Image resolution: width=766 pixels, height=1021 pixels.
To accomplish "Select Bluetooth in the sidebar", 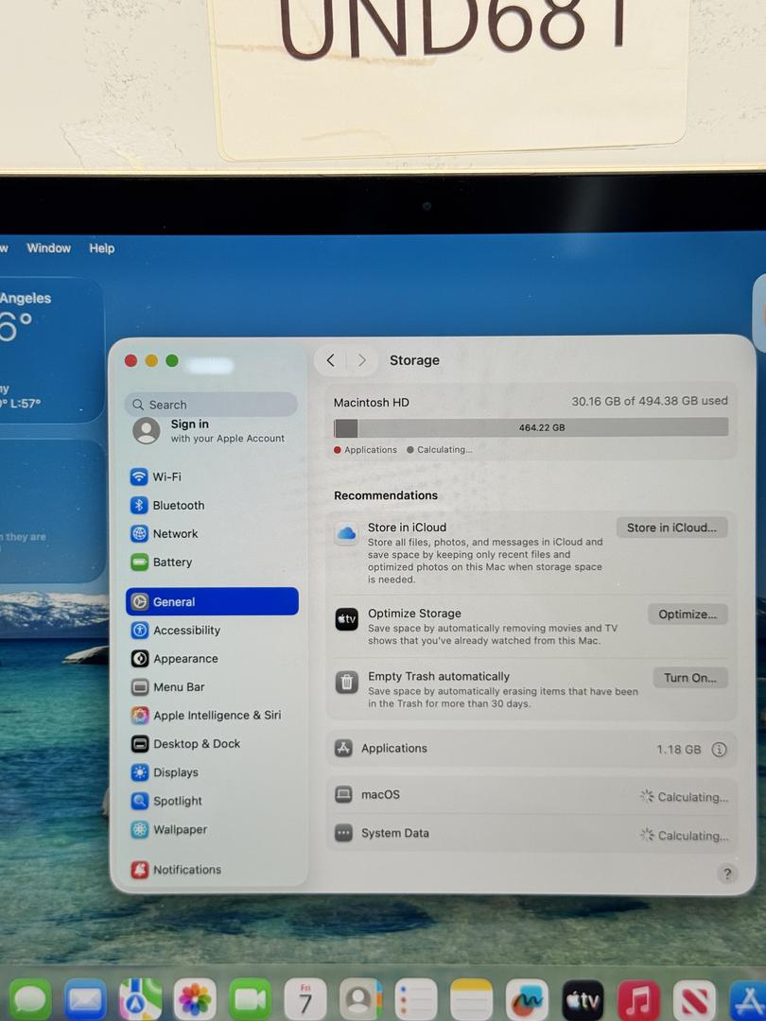I will pyautogui.click(x=178, y=505).
